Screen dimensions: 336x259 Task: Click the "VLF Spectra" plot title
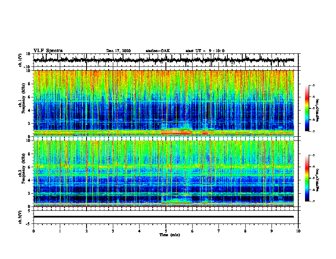pos(48,50)
